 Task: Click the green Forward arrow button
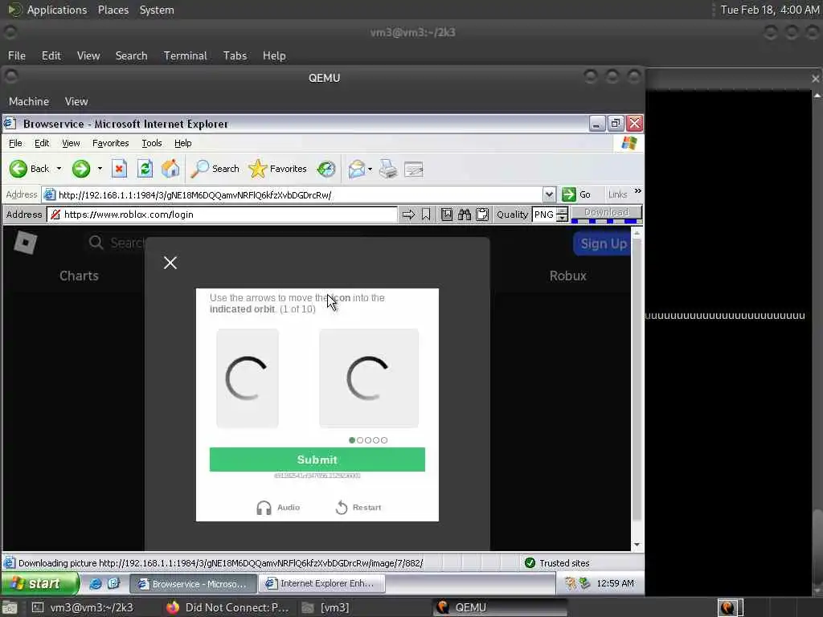pyautogui.click(x=81, y=169)
